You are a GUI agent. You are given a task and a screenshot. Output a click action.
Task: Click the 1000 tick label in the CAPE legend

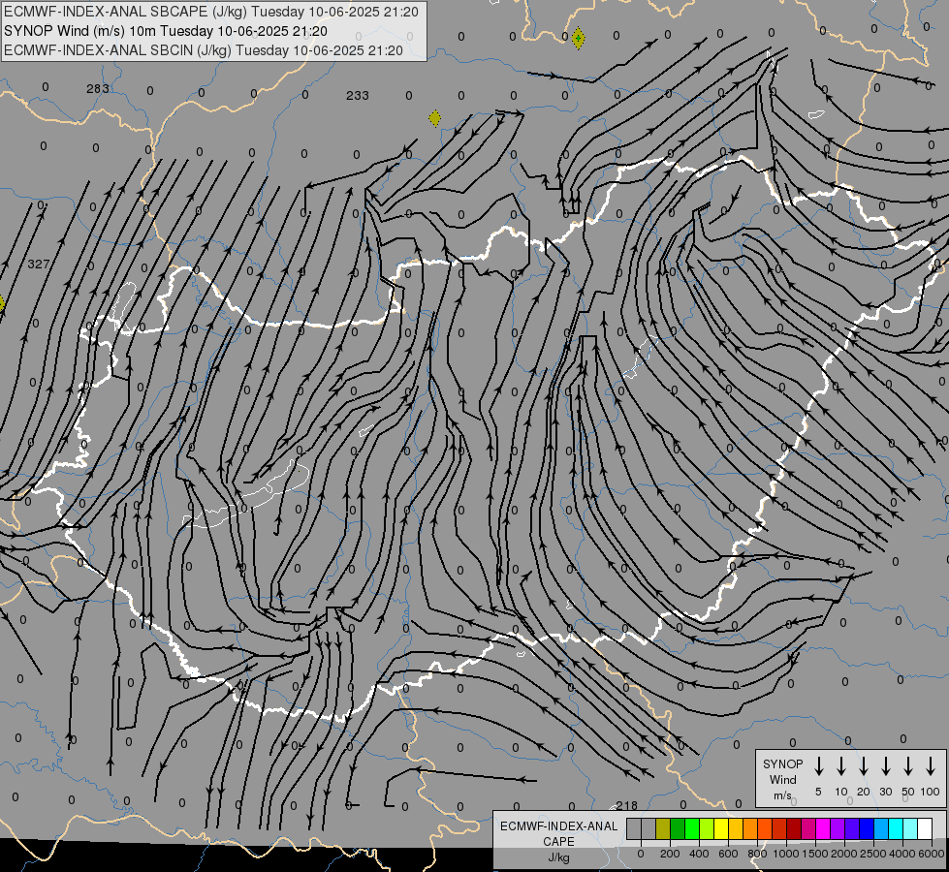point(786,854)
